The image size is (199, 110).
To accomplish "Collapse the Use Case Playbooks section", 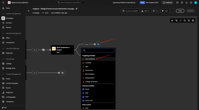I will [3, 48].
